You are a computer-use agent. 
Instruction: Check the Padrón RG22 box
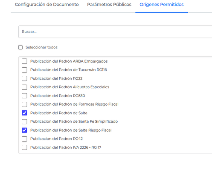(x=24, y=78)
